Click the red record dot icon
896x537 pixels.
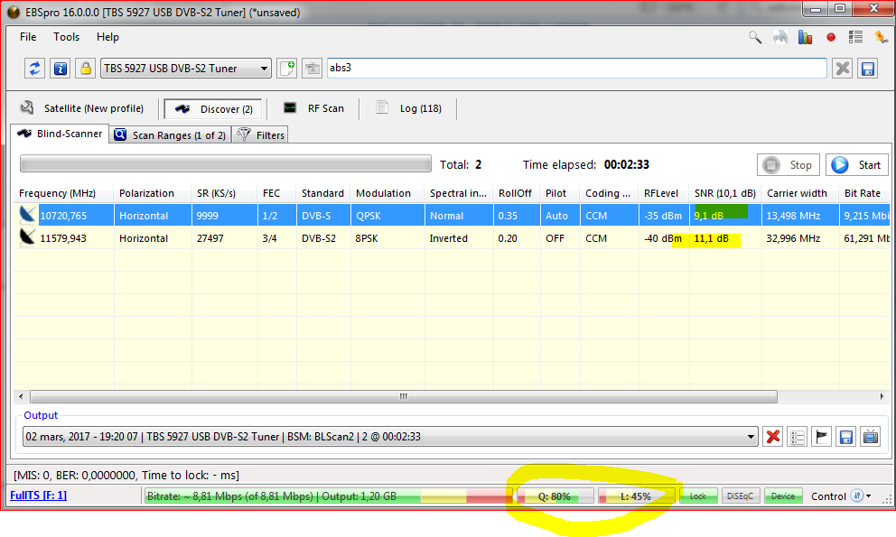[x=831, y=38]
